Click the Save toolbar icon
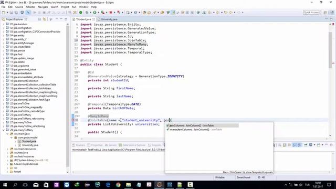 click(x=12, y=13)
